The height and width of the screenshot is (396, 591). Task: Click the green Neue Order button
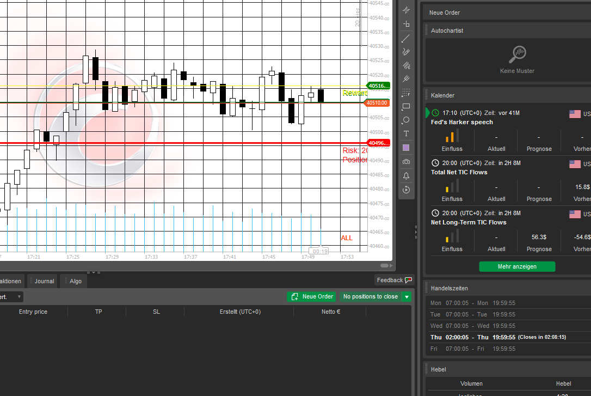pos(312,297)
